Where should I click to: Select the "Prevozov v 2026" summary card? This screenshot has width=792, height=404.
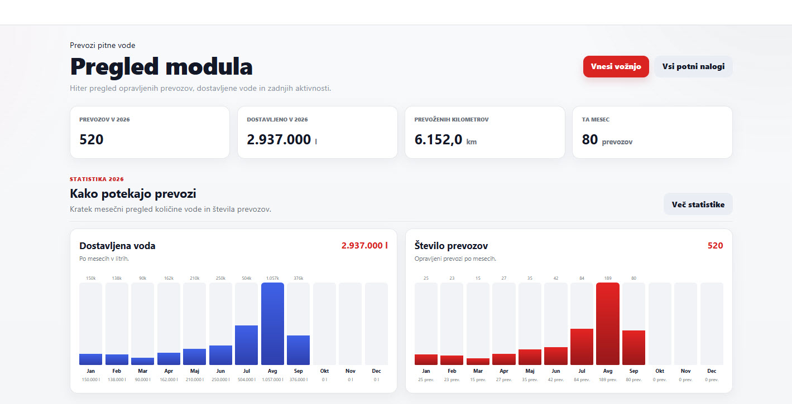click(x=150, y=132)
